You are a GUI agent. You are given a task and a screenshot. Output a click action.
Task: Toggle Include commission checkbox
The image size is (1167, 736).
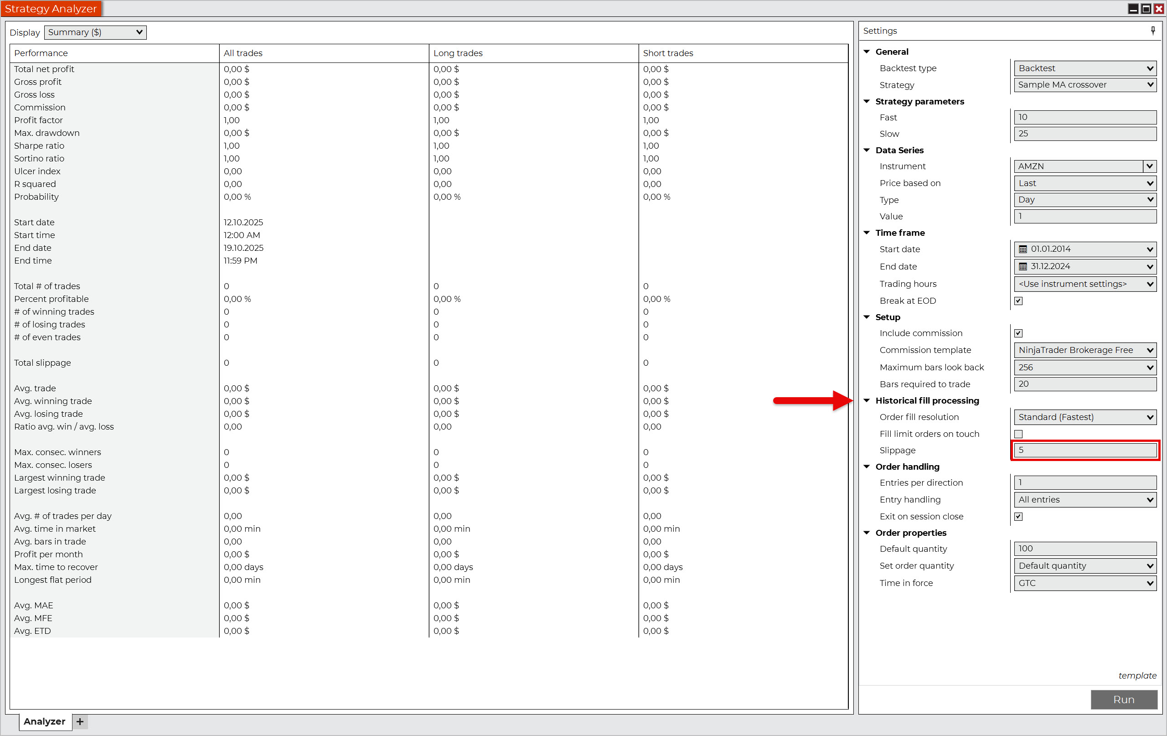1018,333
